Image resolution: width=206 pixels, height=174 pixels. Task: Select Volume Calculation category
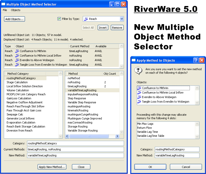18,91
